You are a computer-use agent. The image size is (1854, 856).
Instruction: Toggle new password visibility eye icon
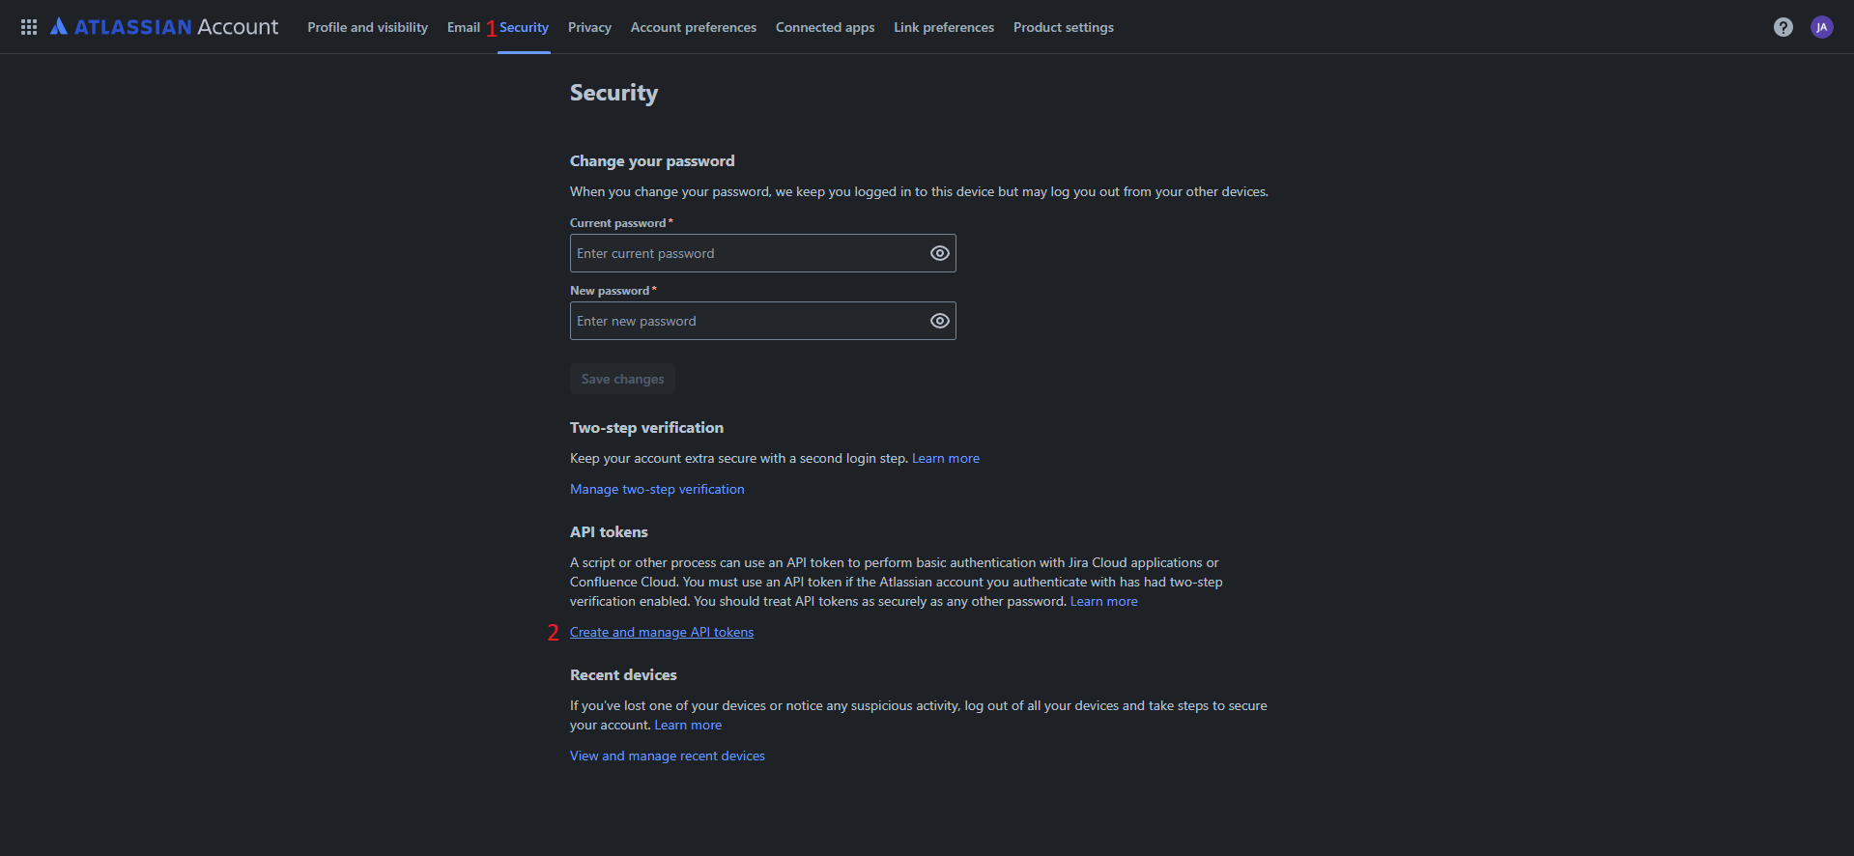(939, 321)
